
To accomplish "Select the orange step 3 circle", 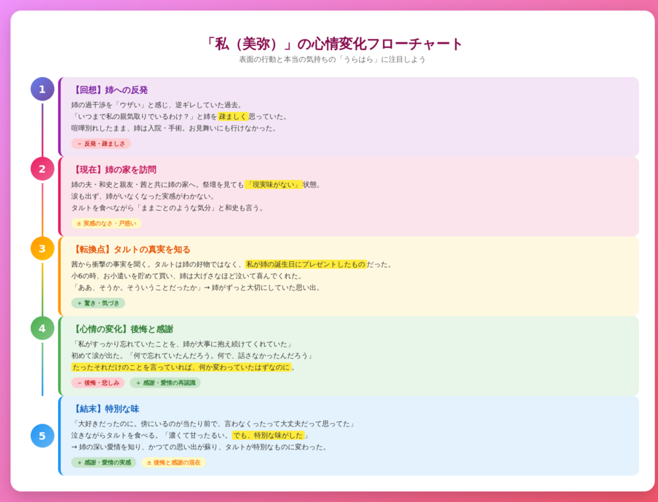I will pos(42,248).
